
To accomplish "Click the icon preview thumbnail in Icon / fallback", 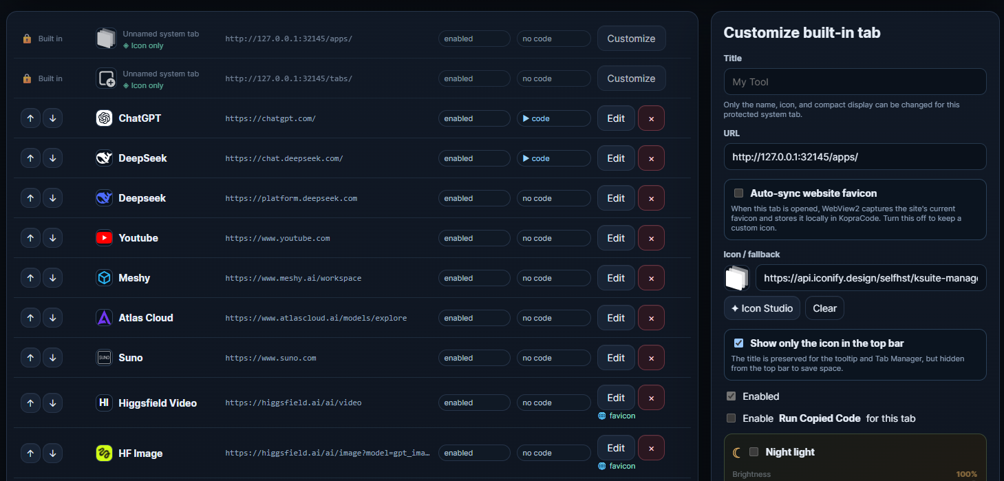I will pyautogui.click(x=737, y=278).
